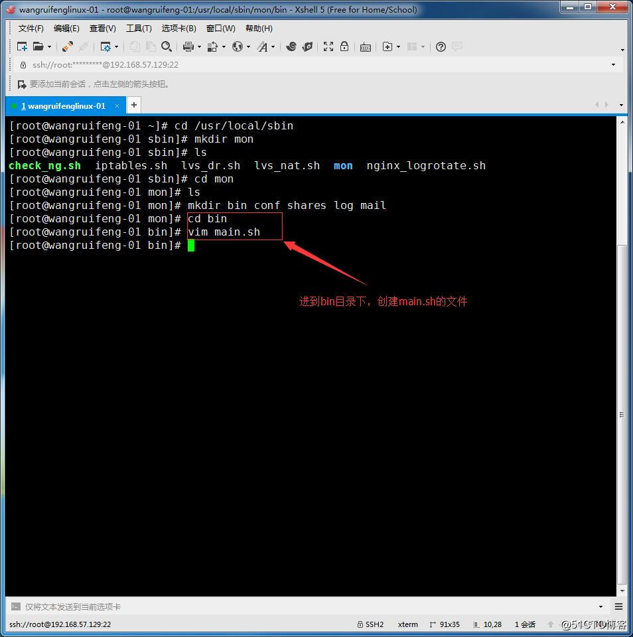The image size is (633, 637).
Task: Click the terminal scrollbar up arrow
Action: [622, 121]
